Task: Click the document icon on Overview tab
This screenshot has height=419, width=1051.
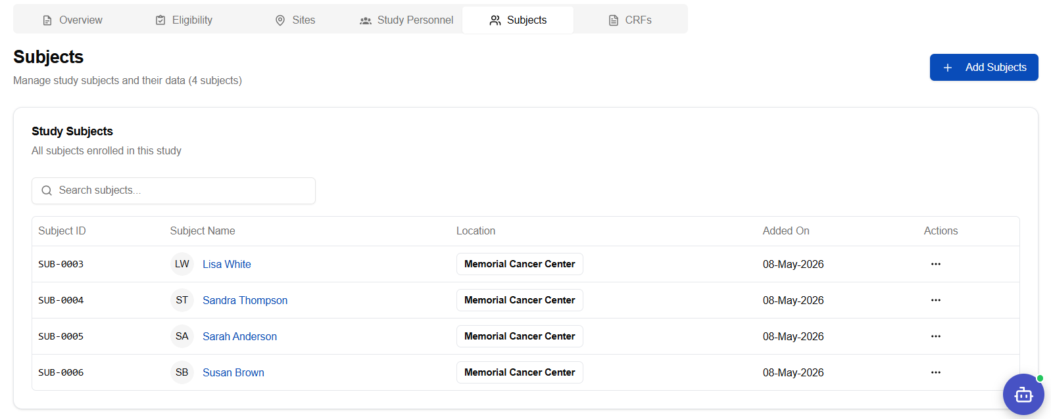Action: point(47,20)
